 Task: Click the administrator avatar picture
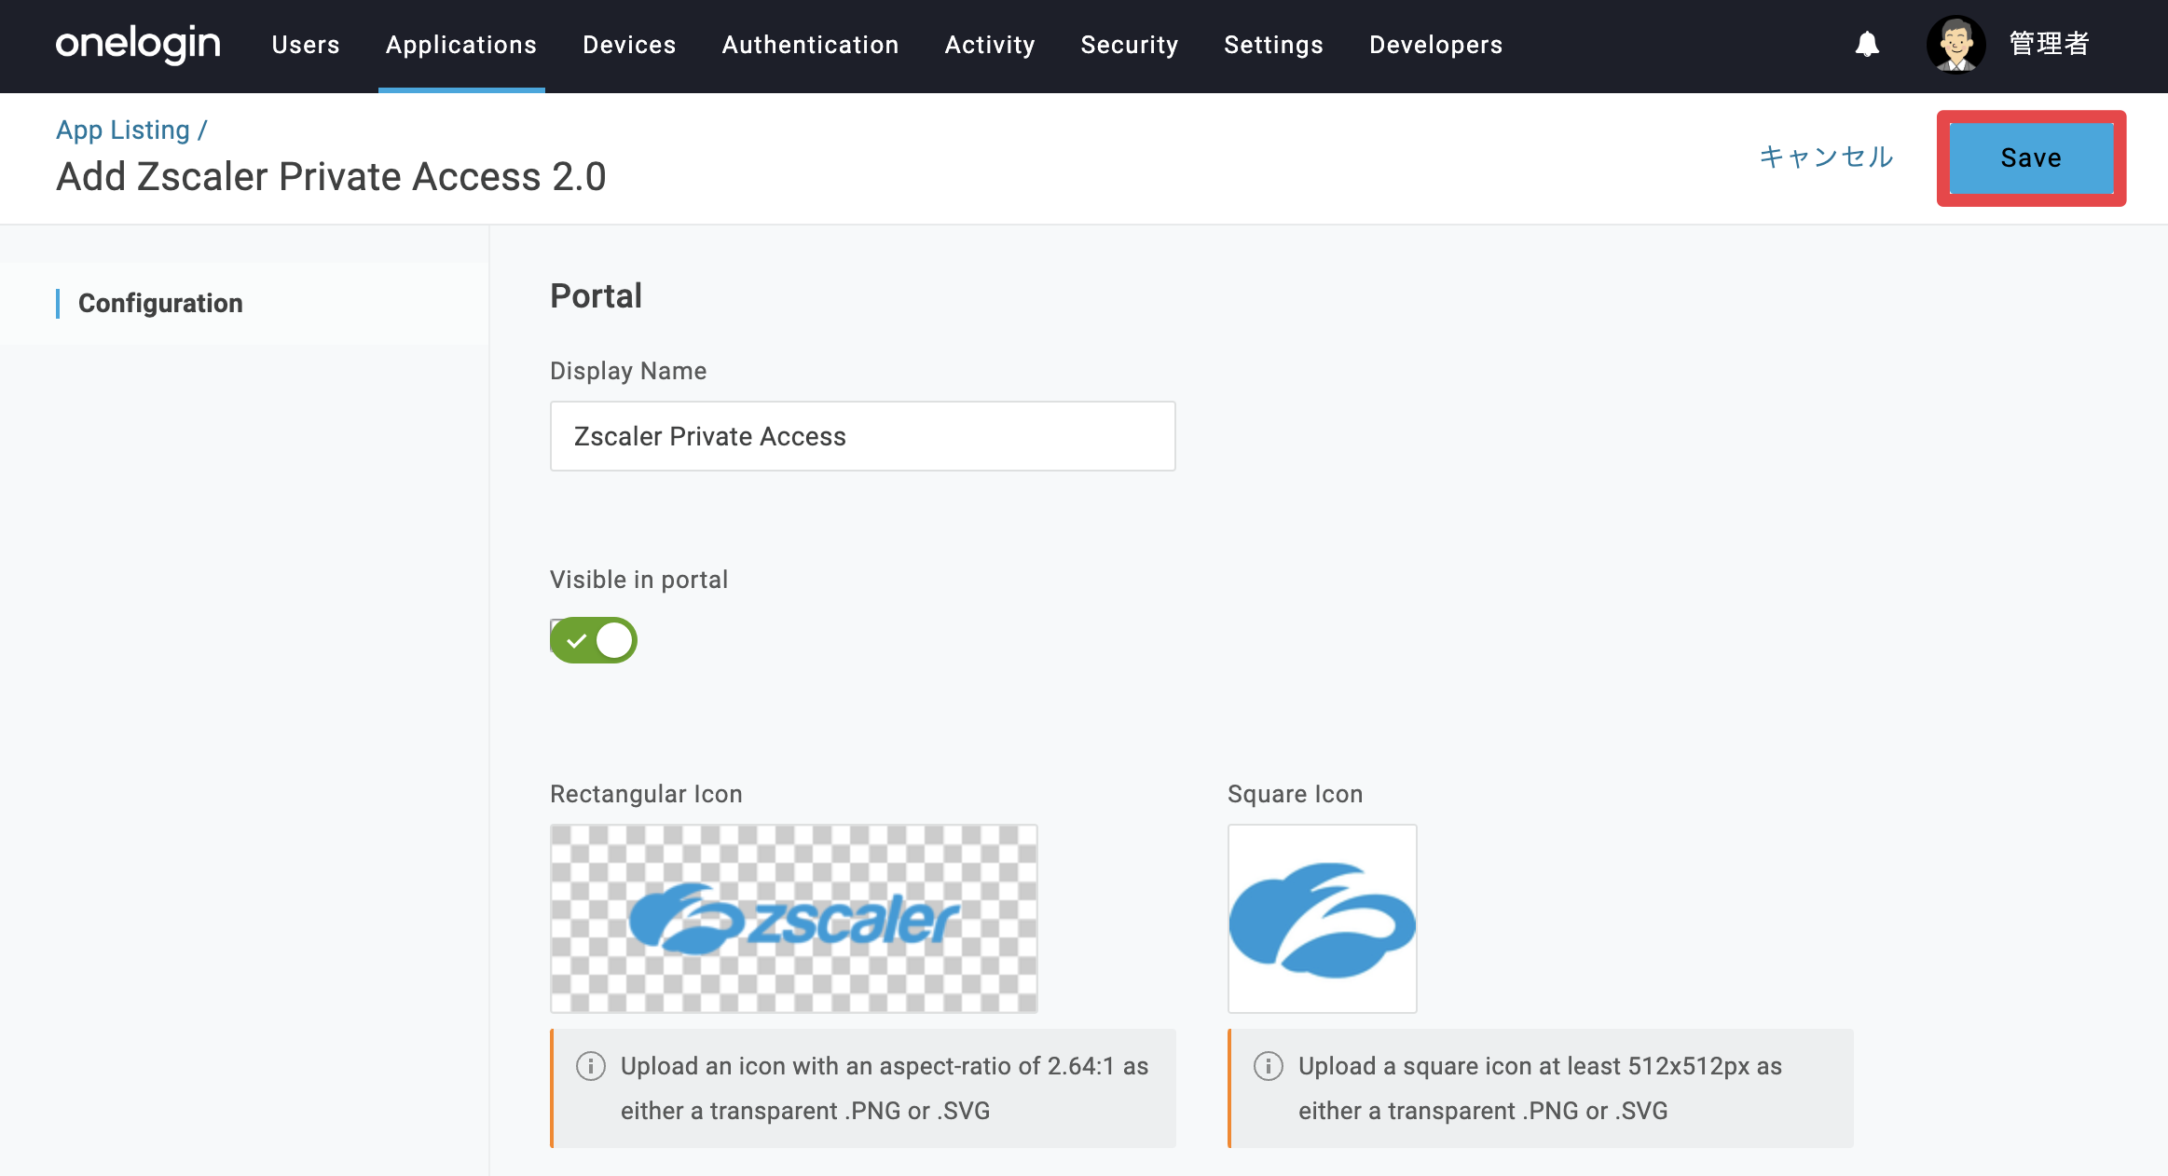[x=1955, y=44]
